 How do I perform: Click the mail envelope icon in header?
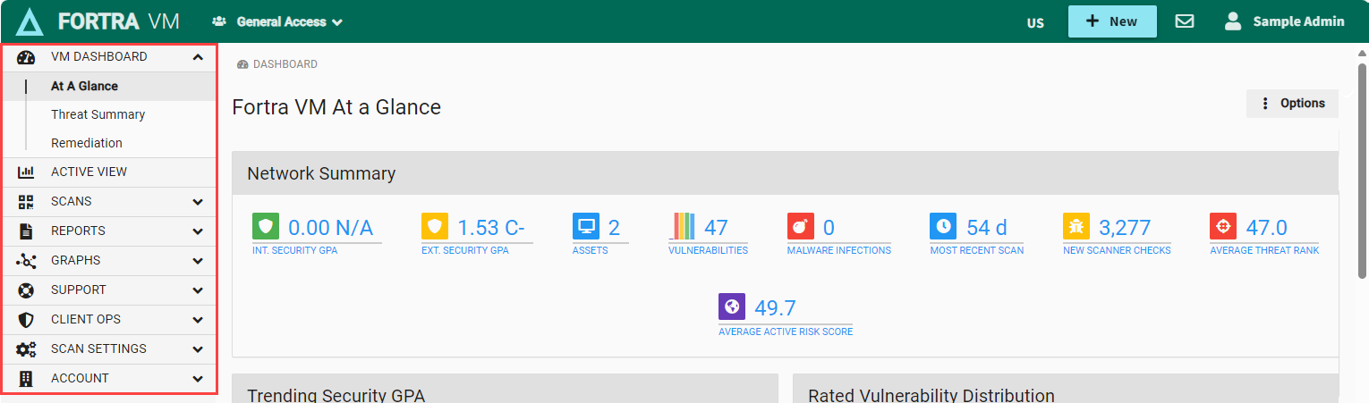[x=1185, y=21]
